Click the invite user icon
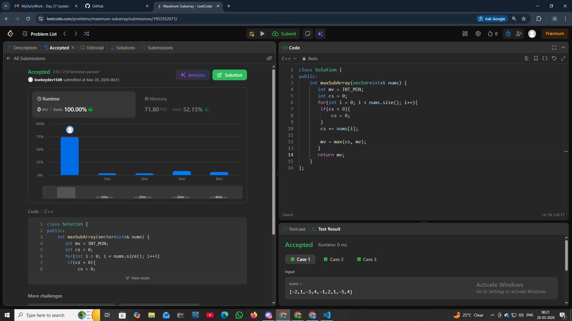Viewport: 572px width, 321px height. [519, 34]
